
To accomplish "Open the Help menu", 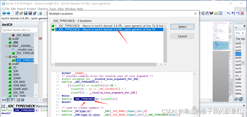I will coord(80,9).
